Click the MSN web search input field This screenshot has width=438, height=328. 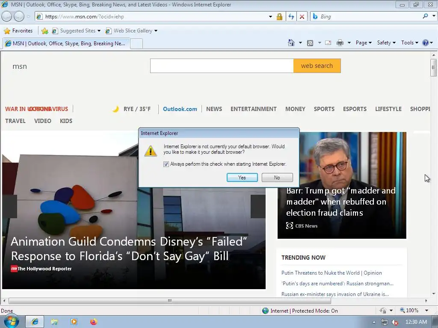222,66
